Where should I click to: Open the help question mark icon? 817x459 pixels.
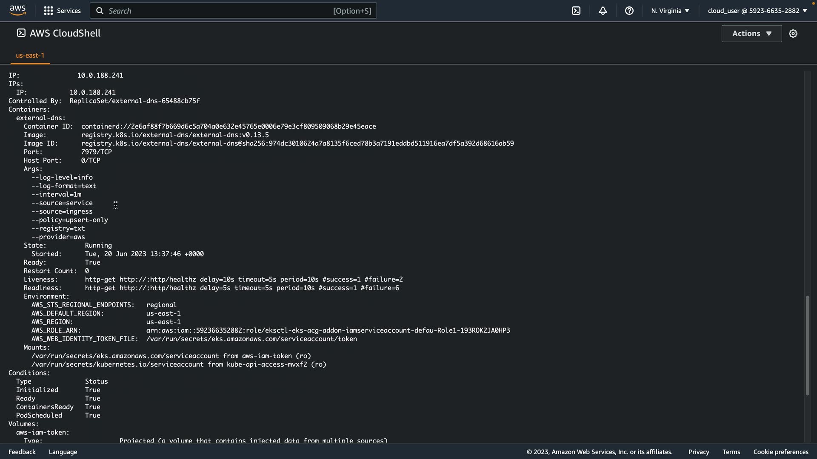629,11
